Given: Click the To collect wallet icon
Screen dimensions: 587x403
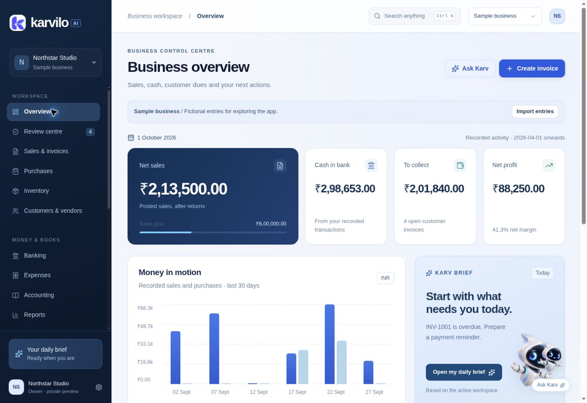Looking at the screenshot, I should point(460,165).
